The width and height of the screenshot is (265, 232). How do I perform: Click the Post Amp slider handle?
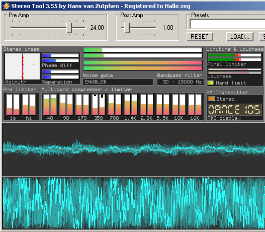127,28
